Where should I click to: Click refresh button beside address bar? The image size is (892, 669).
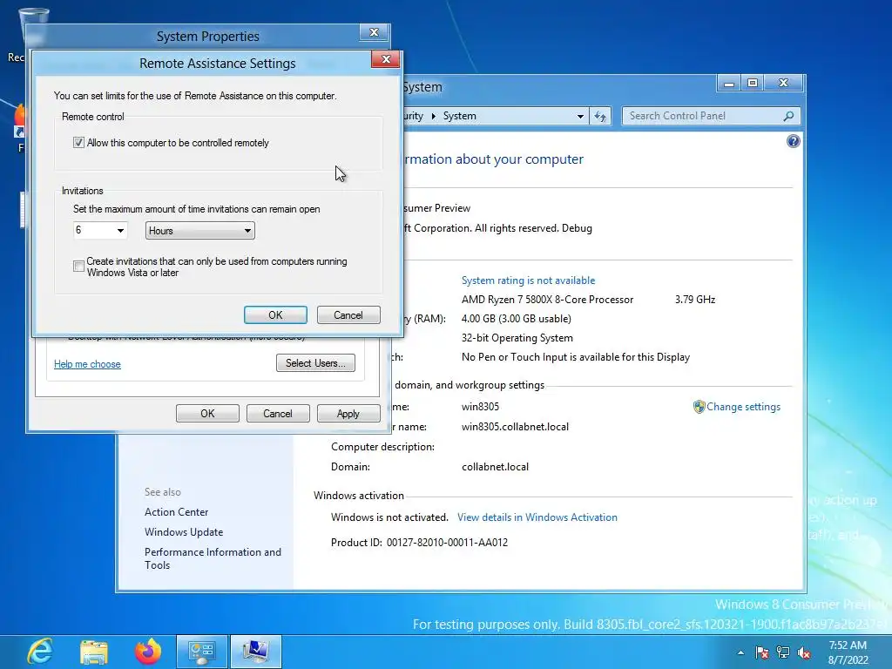point(600,116)
